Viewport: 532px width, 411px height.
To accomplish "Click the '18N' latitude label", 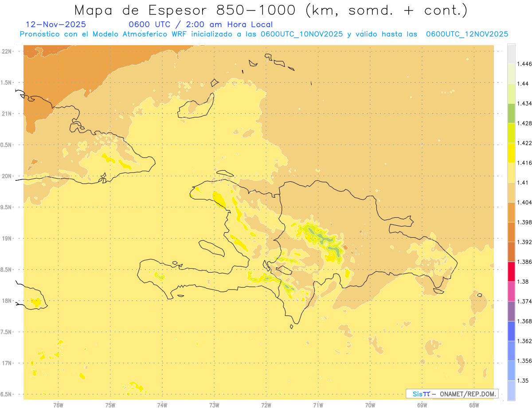I will coord(7,301).
